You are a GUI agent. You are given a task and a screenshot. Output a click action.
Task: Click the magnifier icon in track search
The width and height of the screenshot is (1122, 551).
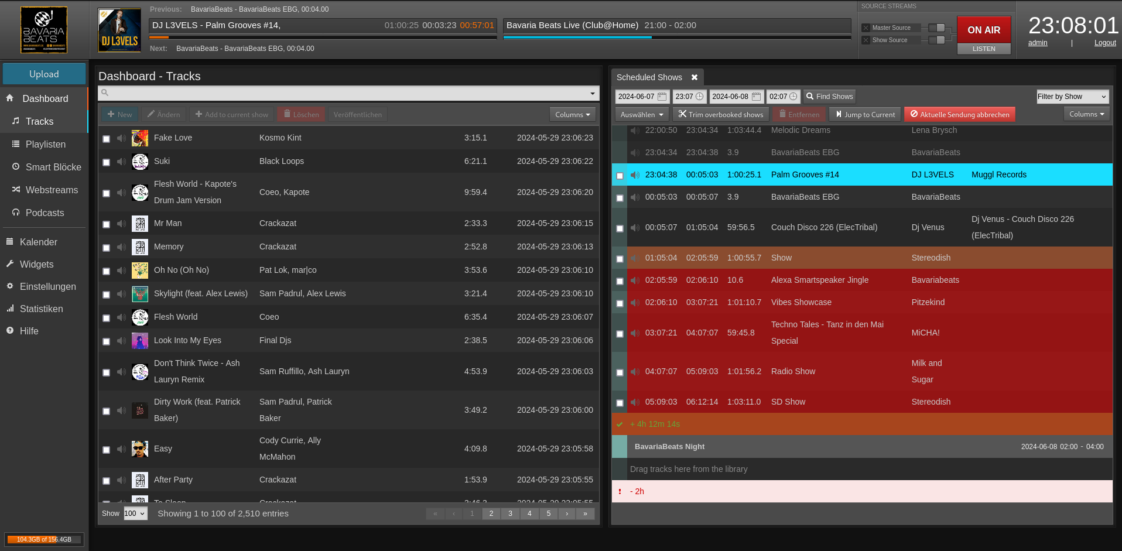[105, 93]
